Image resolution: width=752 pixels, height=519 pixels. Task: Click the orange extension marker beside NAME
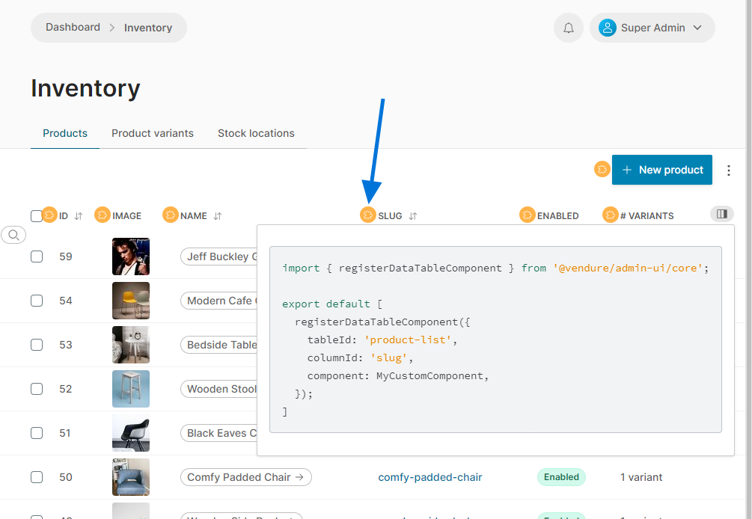point(171,215)
